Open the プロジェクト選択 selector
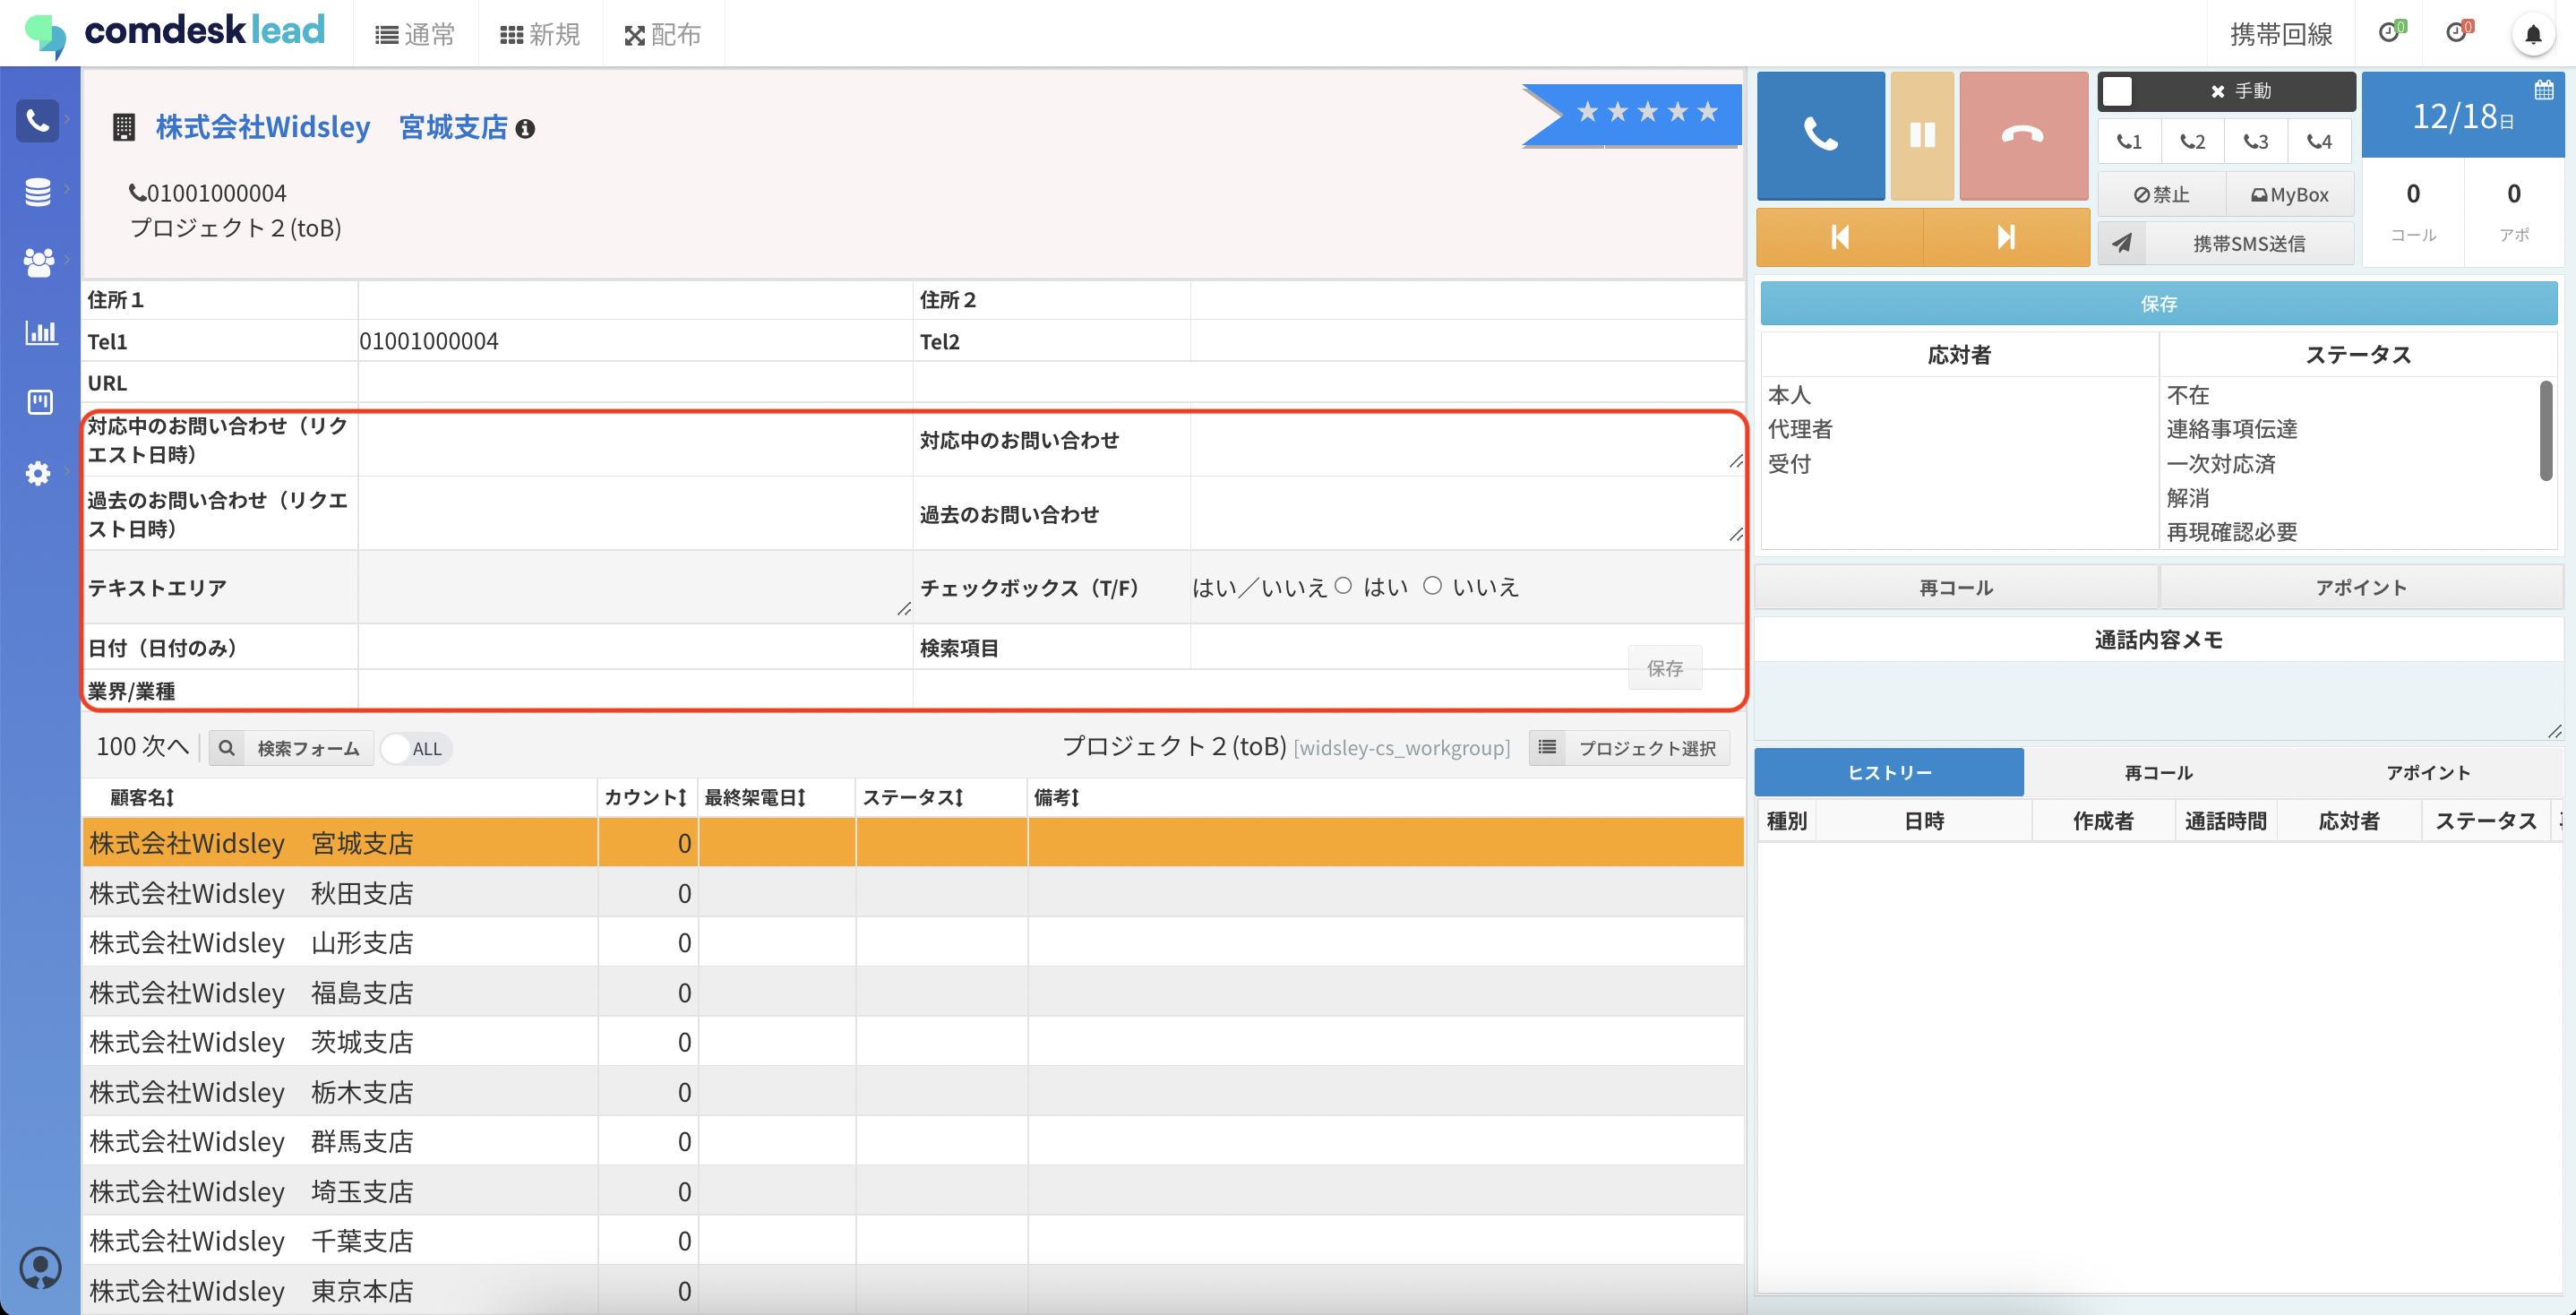Image resolution: width=2576 pixels, height=1315 pixels. 1629,748
